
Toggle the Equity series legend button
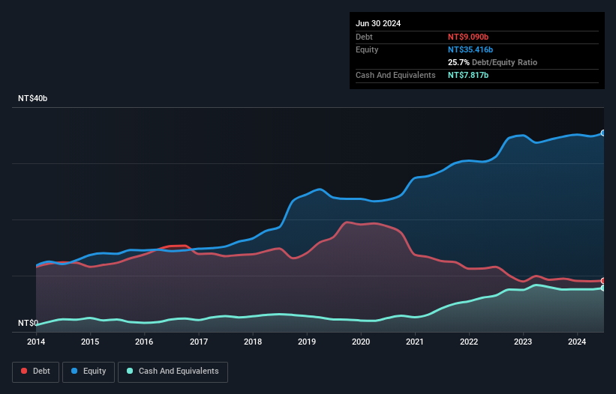click(89, 372)
